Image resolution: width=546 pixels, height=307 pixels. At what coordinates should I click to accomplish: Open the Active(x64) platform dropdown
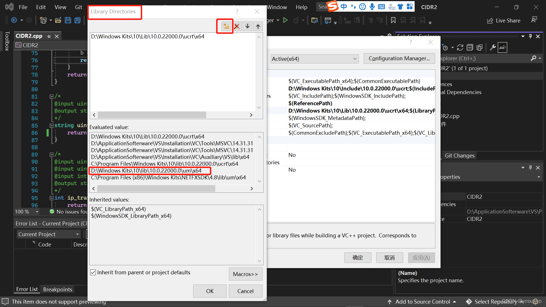tap(314, 59)
